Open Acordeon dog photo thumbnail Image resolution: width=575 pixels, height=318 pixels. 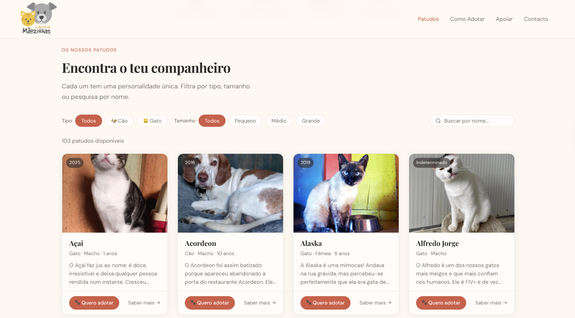tap(230, 193)
